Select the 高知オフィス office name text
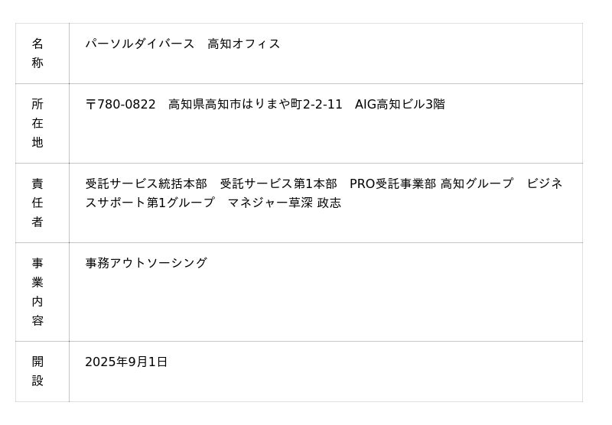 244,44
